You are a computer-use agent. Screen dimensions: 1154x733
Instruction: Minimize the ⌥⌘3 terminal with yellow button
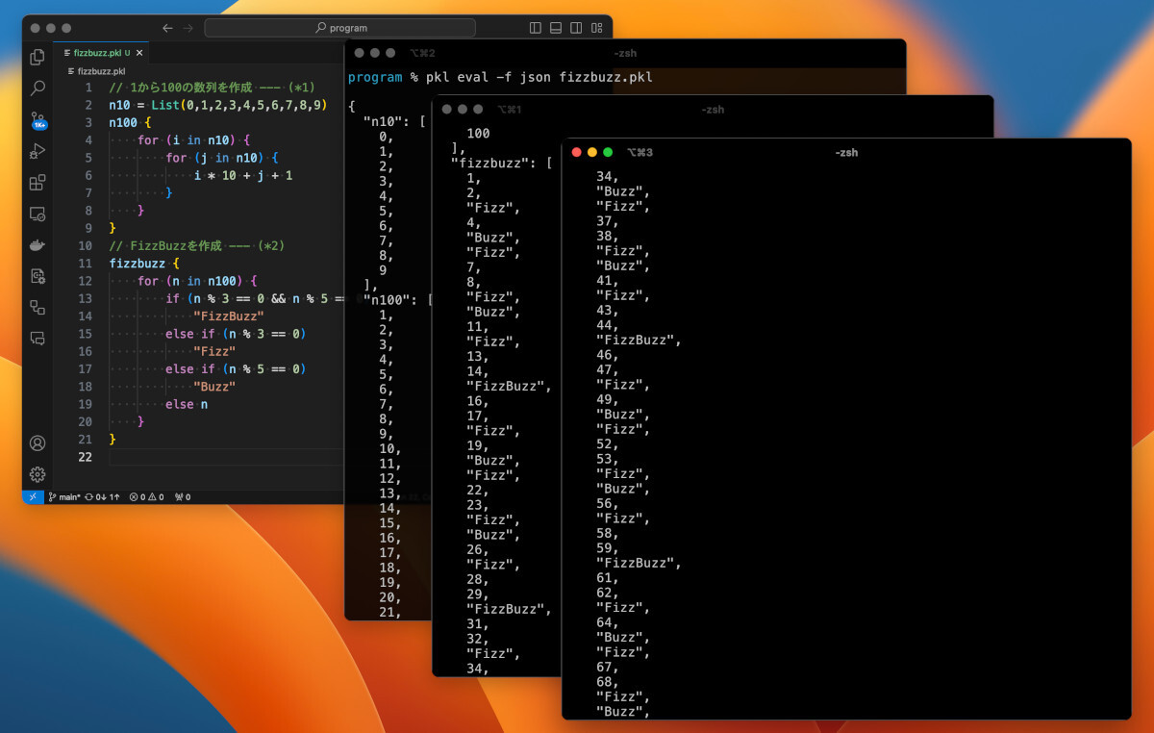pos(592,152)
